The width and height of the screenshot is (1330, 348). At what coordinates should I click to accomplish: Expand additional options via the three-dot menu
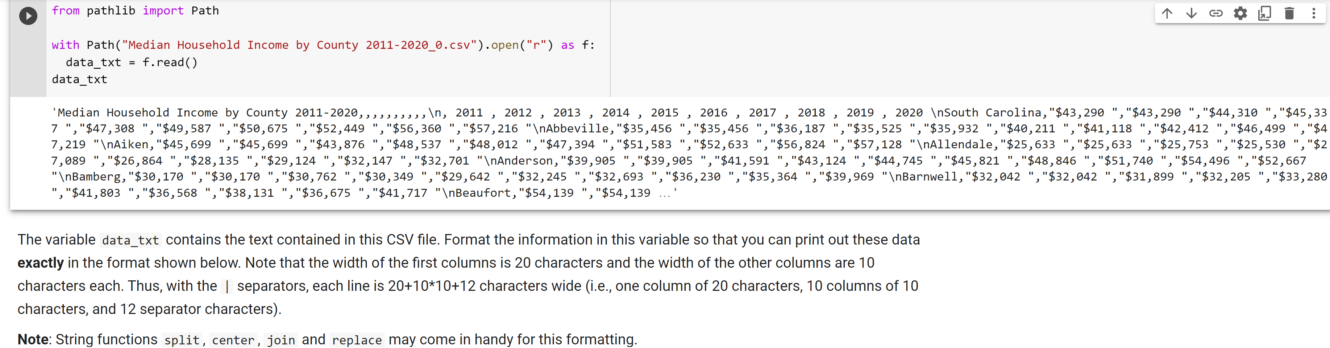pos(1314,14)
